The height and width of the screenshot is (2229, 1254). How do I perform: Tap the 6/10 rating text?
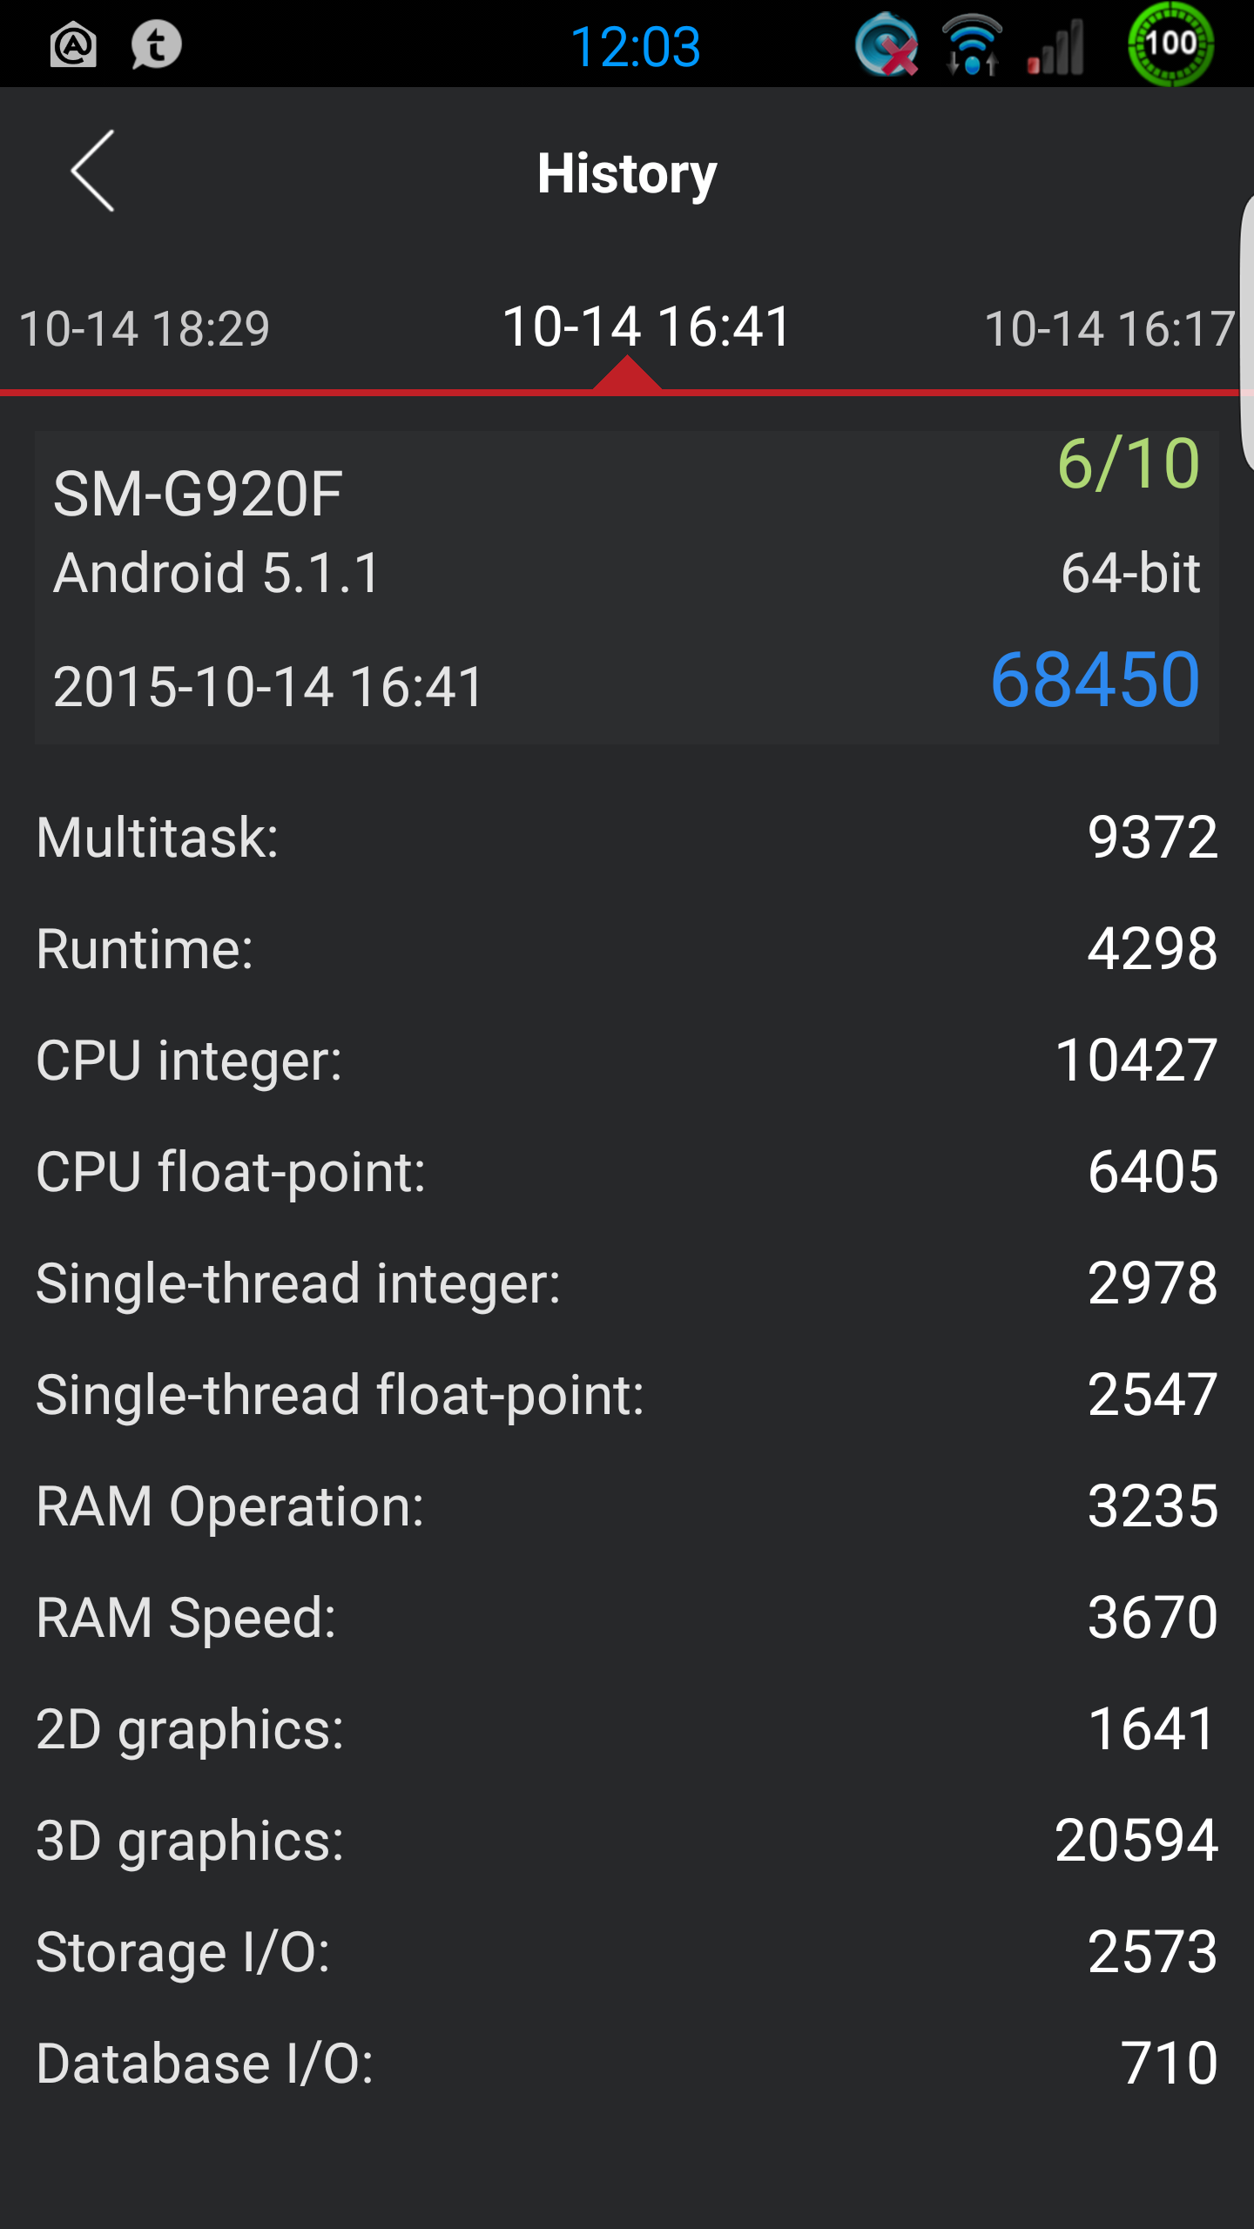1129,463
